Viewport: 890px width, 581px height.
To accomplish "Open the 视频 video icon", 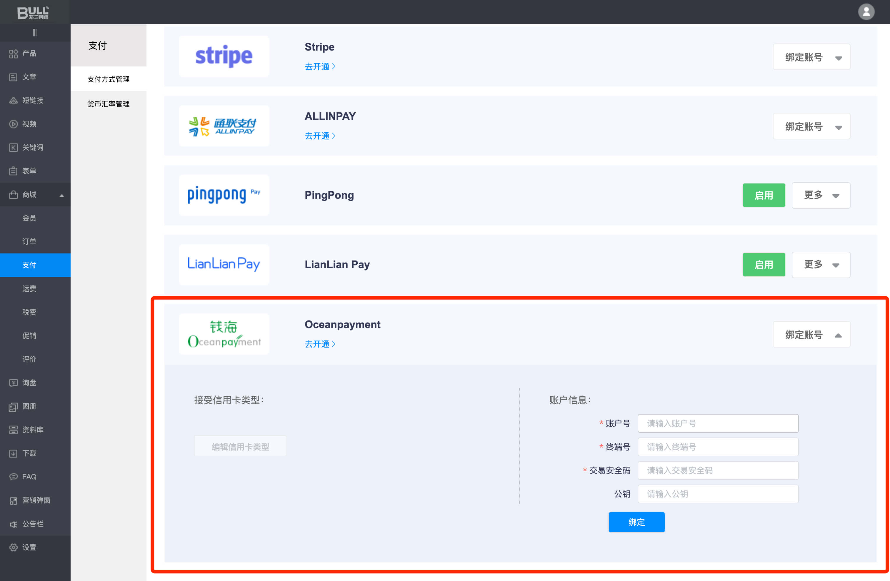I will [14, 124].
